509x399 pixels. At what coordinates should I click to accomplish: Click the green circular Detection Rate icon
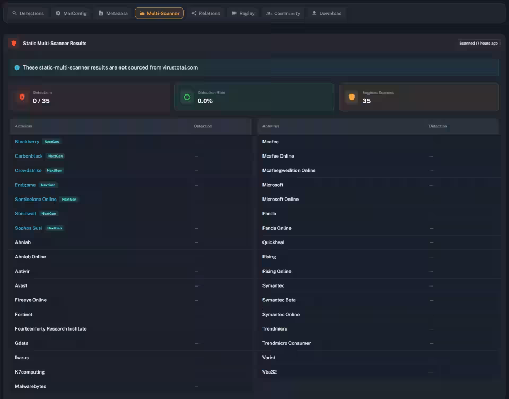tap(187, 97)
